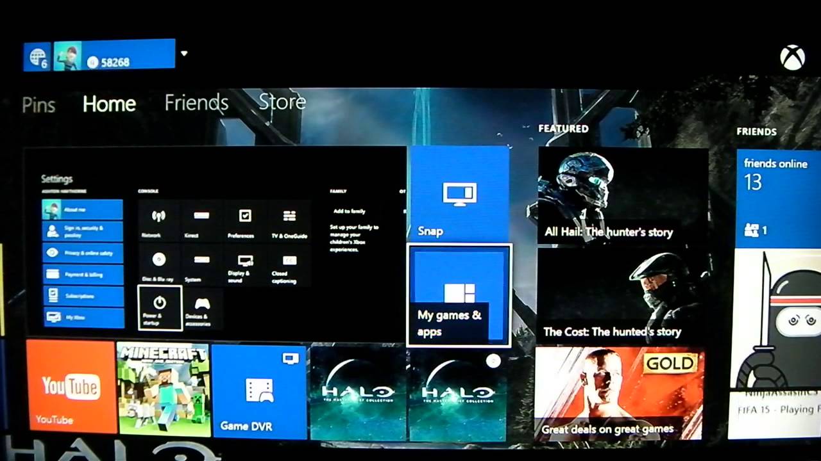Open the Kinect settings tile
The image size is (821, 461).
click(x=202, y=221)
